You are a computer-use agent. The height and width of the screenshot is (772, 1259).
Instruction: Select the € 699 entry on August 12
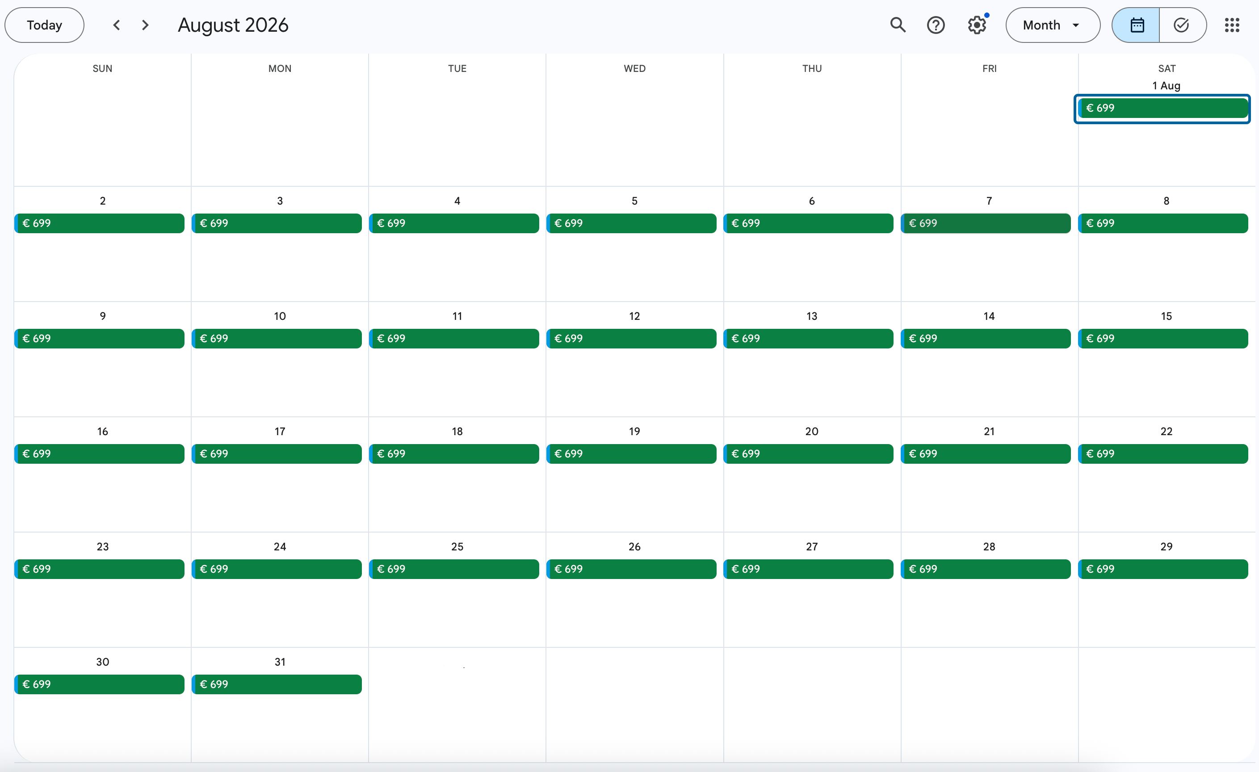click(x=631, y=339)
